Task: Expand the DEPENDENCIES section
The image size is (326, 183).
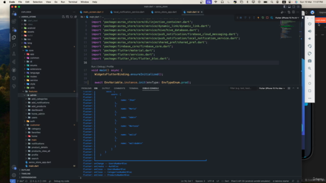Action: (29, 177)
